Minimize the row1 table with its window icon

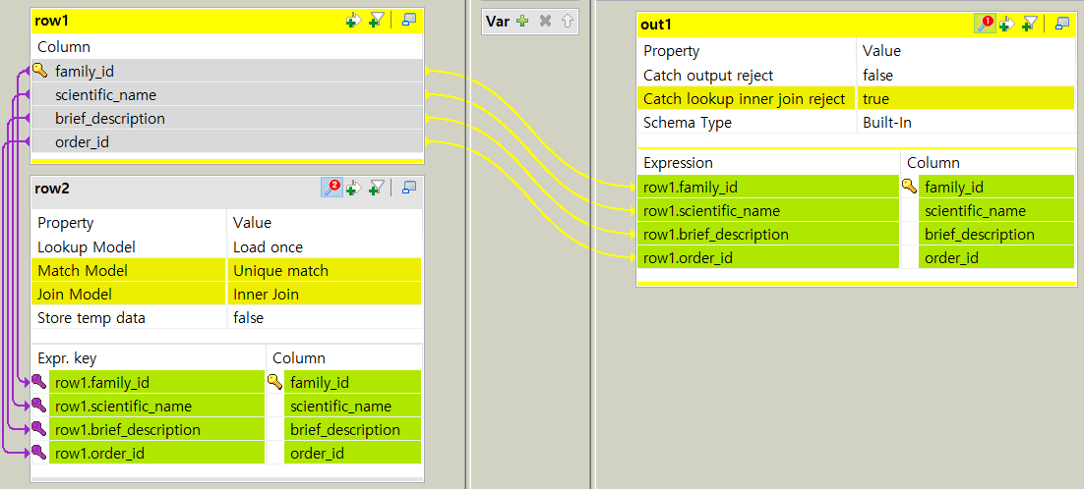[x=408, y=20]
